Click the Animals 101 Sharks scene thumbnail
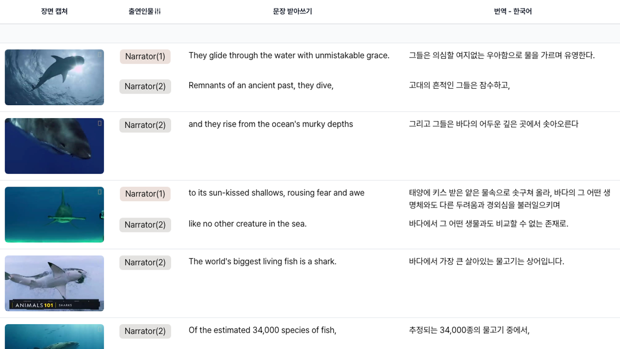The height and width of the screenshot is (349, 620). click(54, 283)
